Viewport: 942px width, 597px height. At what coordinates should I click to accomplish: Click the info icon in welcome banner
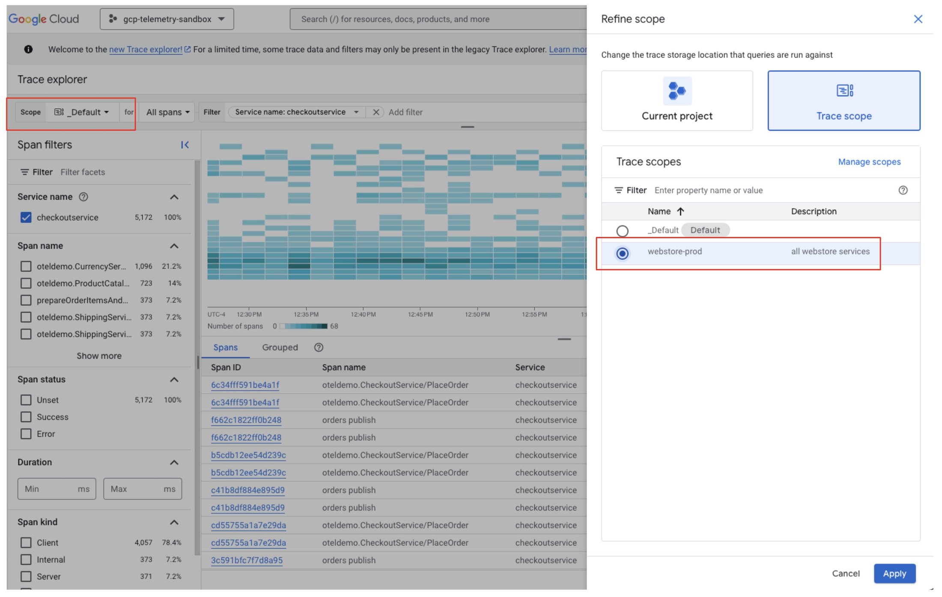point(28,49)
